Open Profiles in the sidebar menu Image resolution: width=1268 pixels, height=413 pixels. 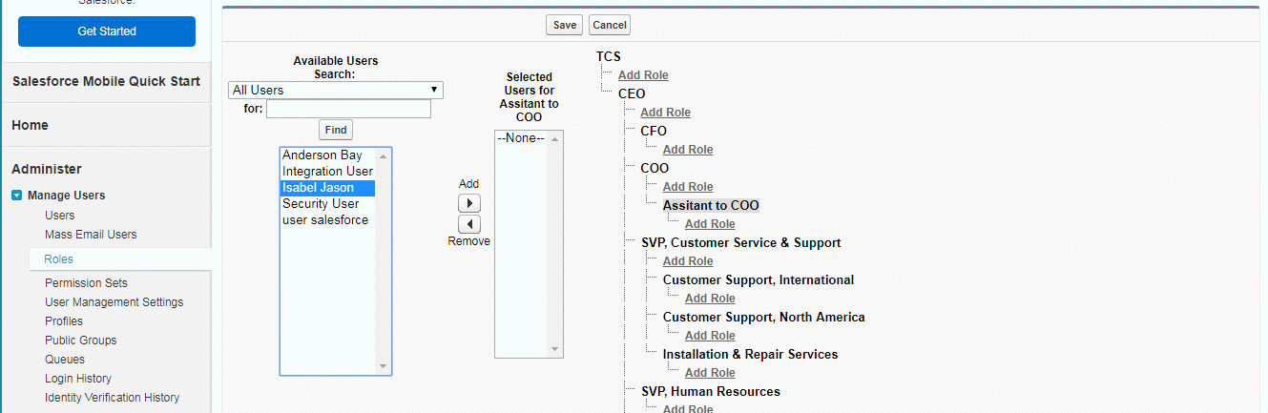click(64, 321)
